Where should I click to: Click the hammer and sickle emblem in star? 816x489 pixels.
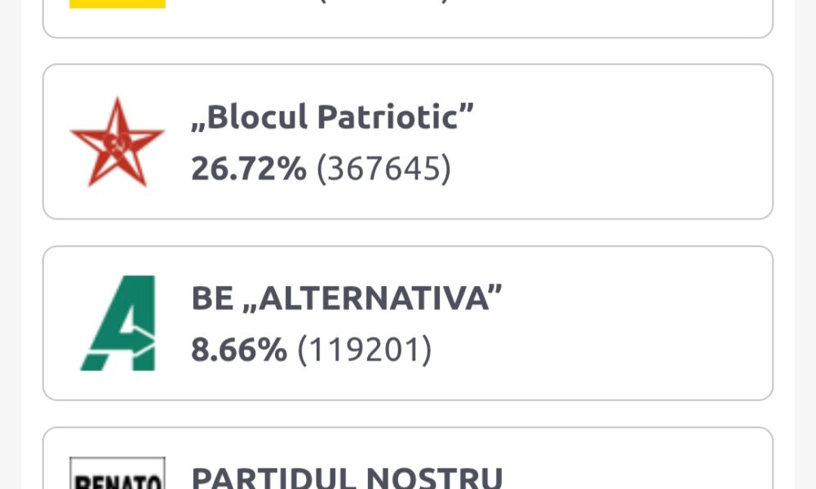[x=117, y=143]
